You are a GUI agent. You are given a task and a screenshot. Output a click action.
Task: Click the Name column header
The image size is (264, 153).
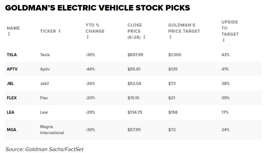click(x=13, y=28)
